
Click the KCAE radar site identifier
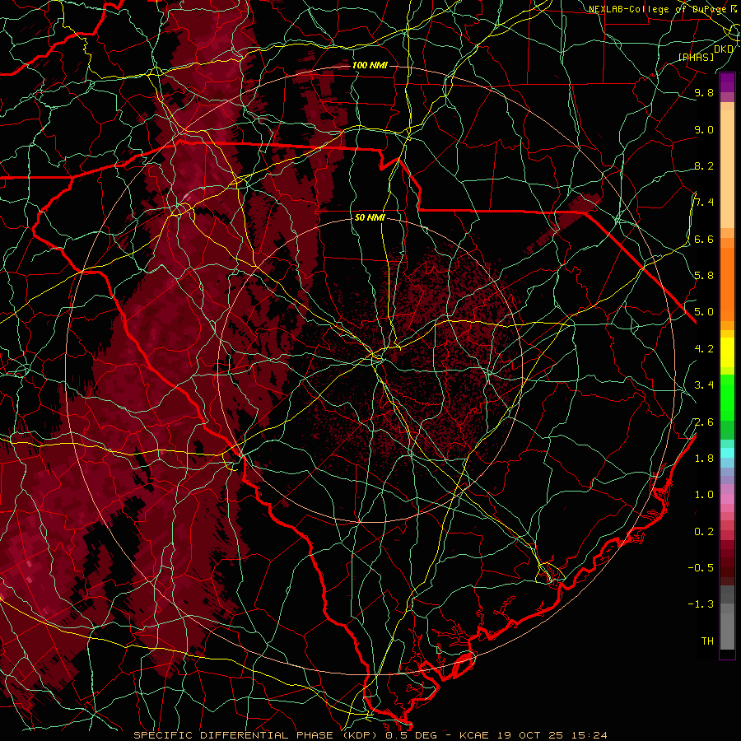[475, 735]
